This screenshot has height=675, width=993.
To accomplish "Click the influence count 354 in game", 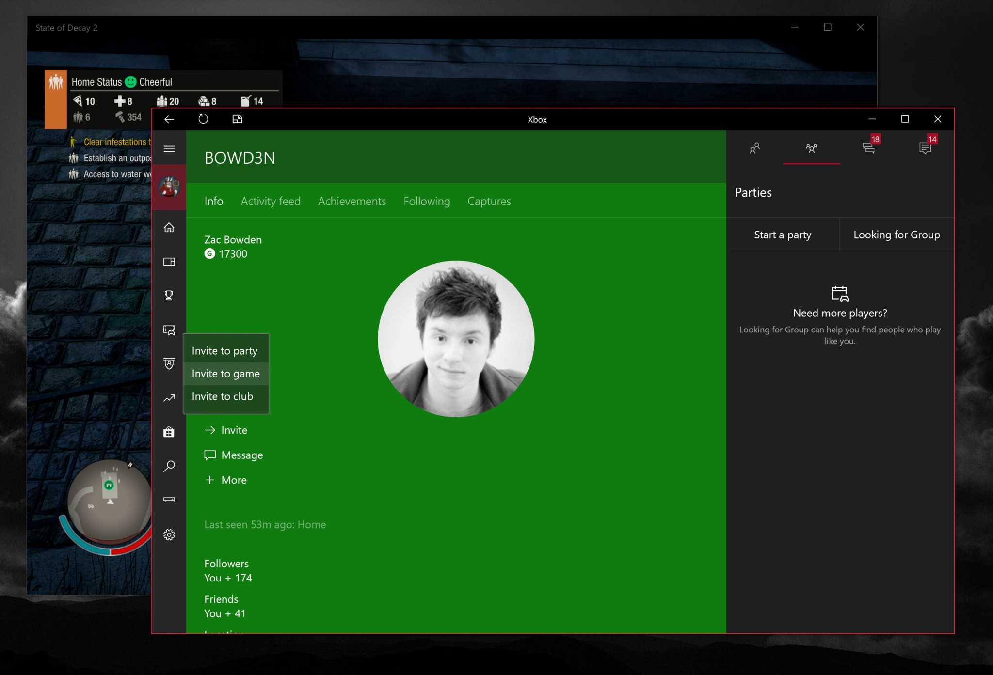I will 128,117.
